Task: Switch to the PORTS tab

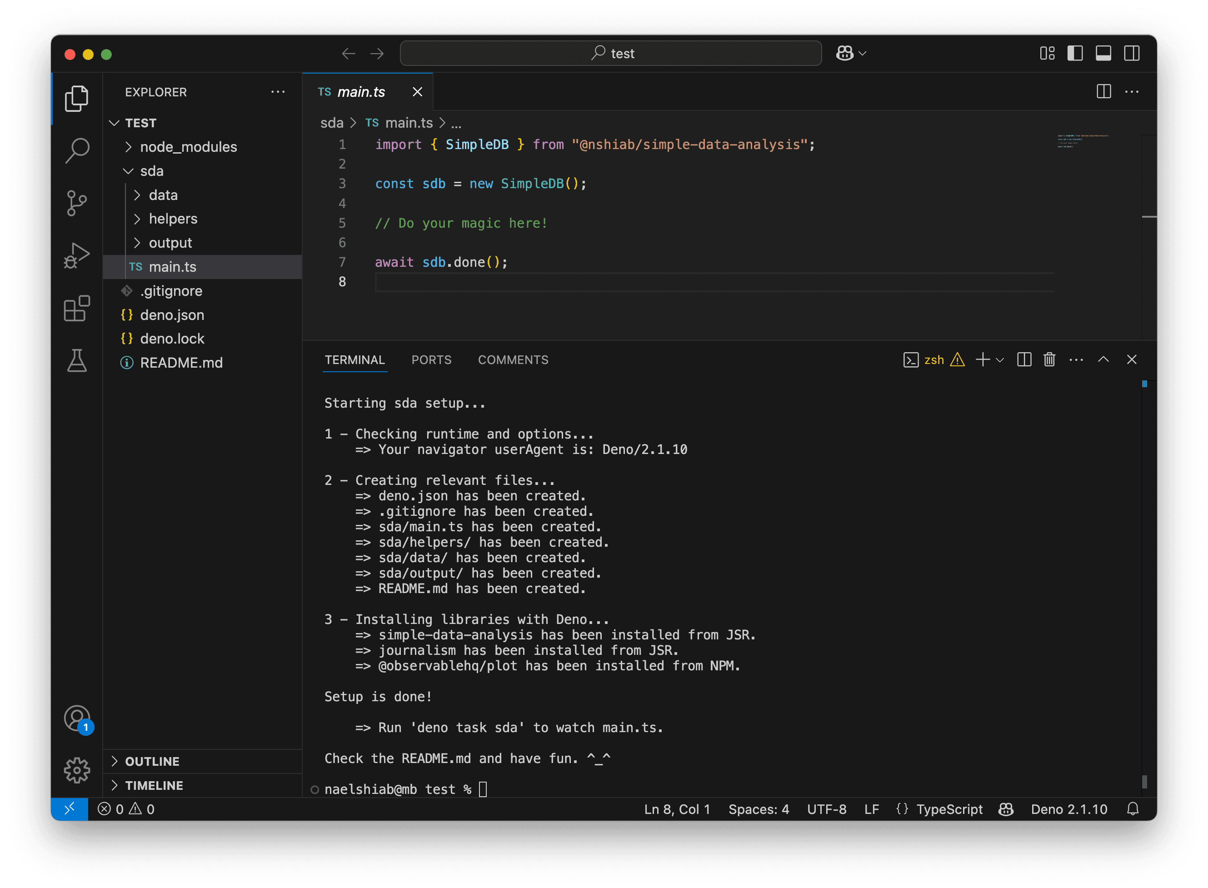Action: [x=431, y=359]
